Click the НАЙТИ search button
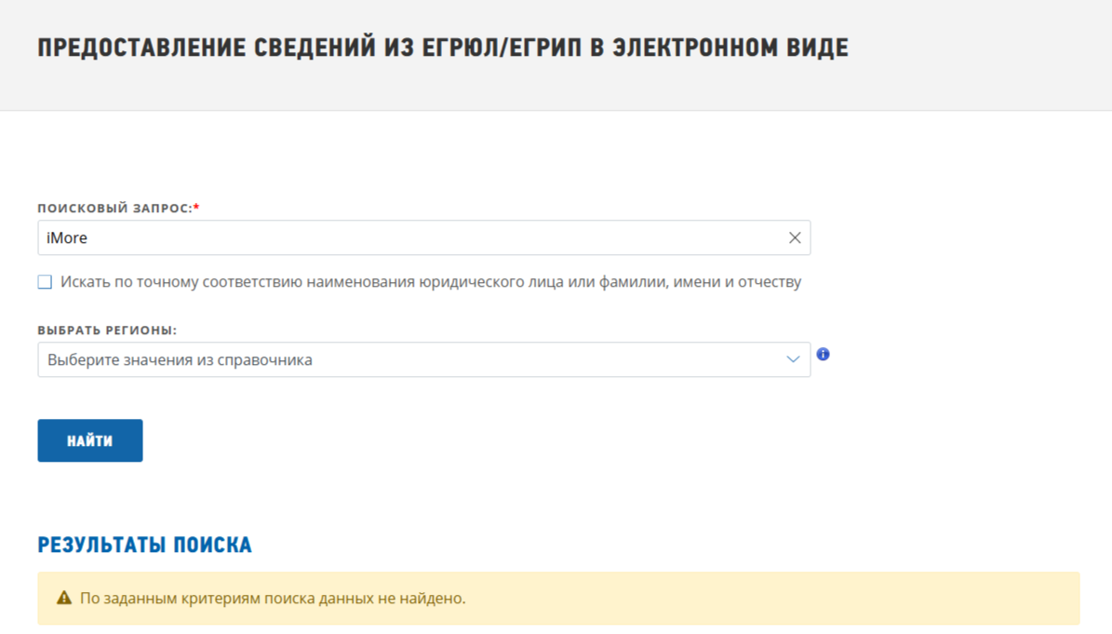This screenshot has width=1112, height=634. 90,440
